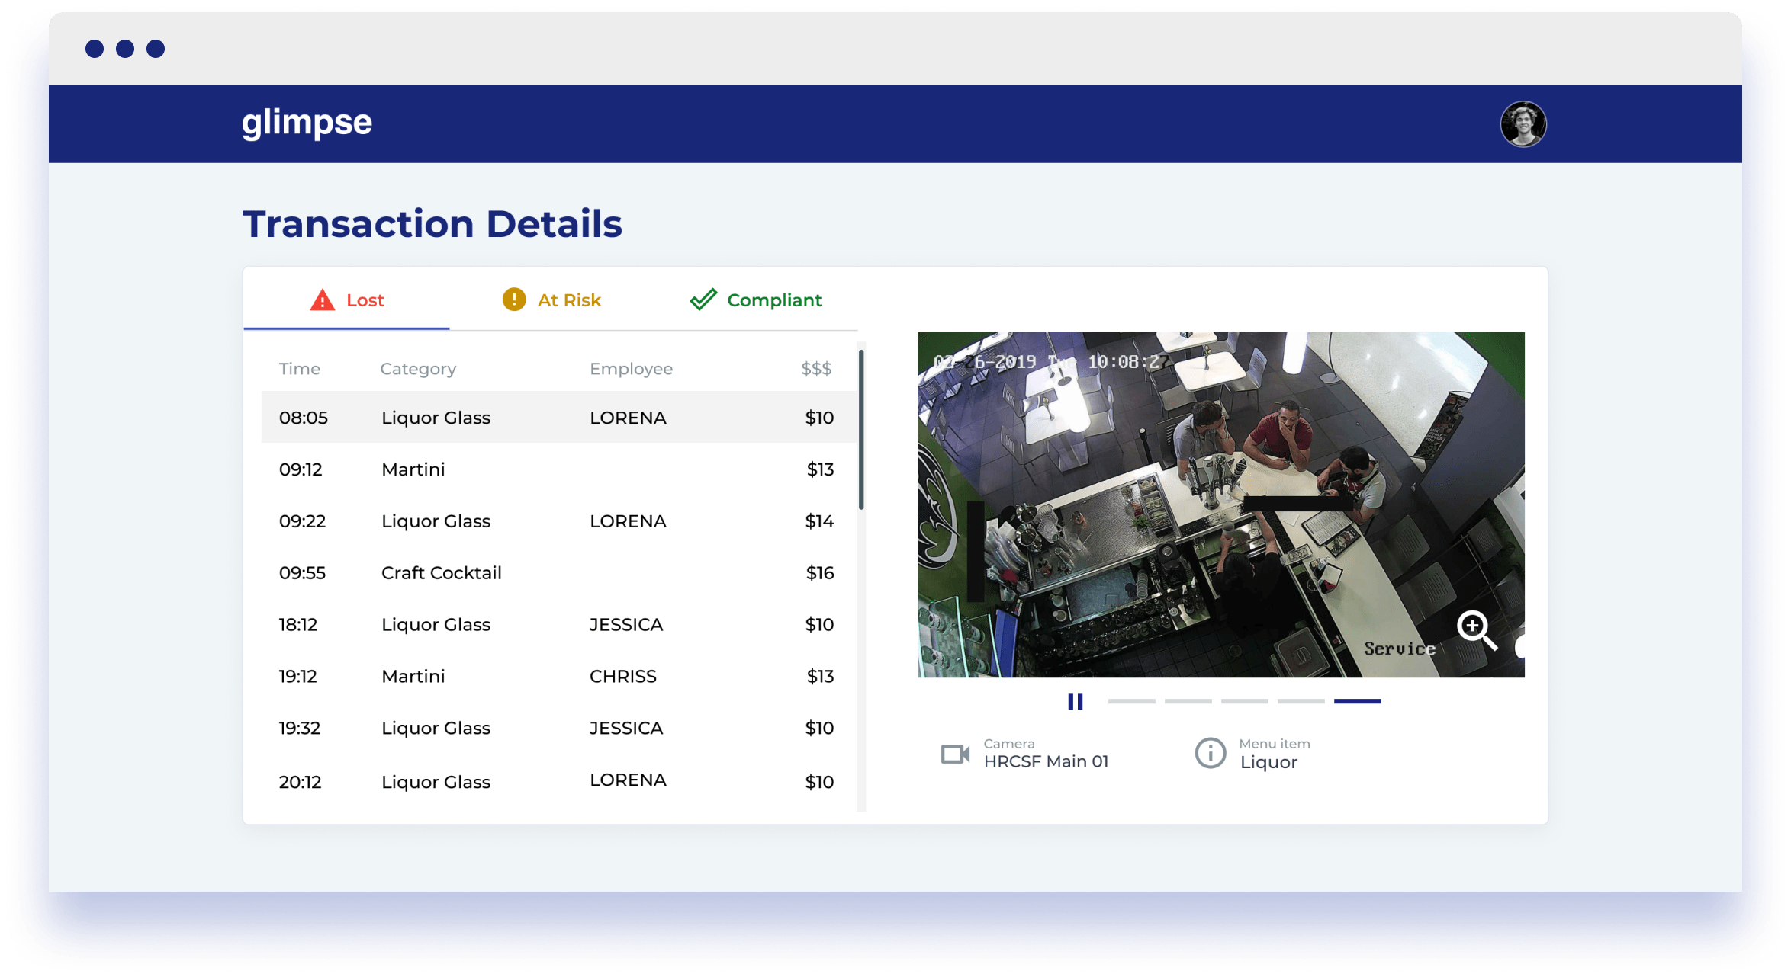The width and height of the screenshot is (1791, 977).
Task: Click the transaction list scrollbar
Action: (861, 429)
